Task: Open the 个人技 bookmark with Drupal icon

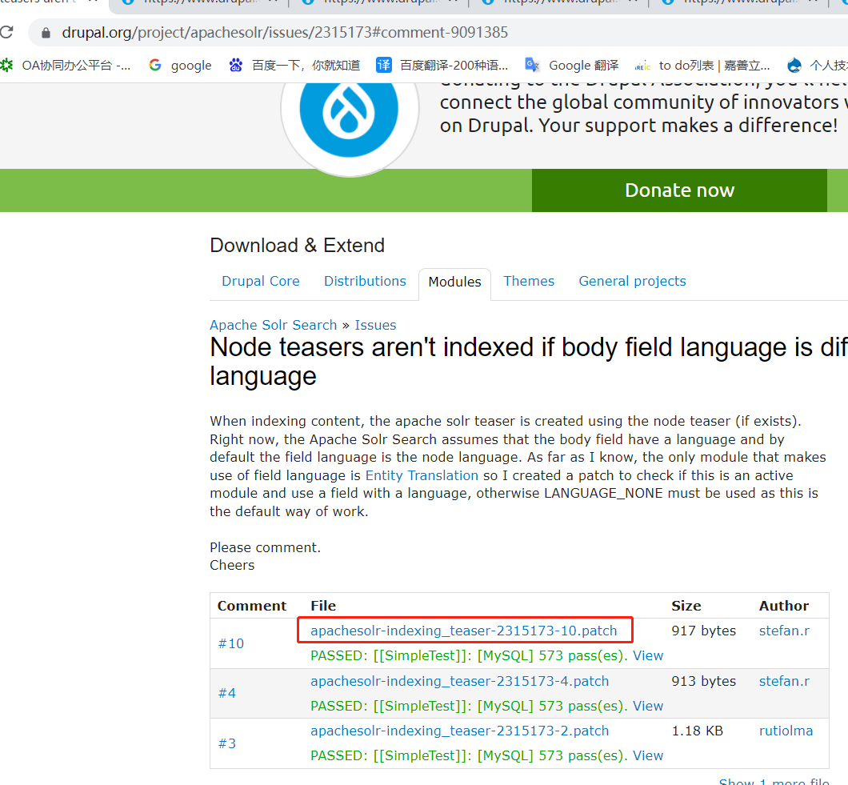Action: pos(817,66)
